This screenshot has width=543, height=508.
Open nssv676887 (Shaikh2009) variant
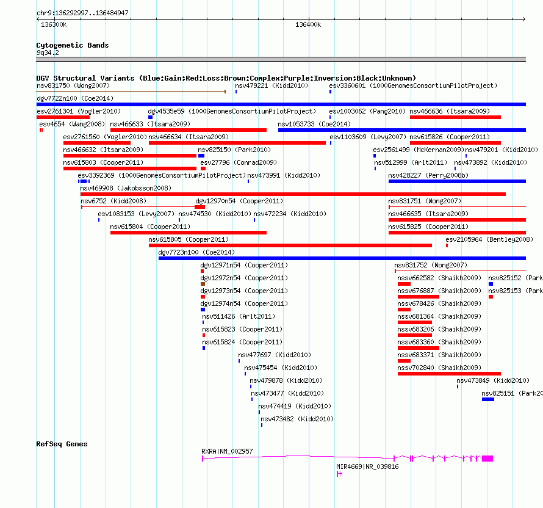[x=439, y=291]
